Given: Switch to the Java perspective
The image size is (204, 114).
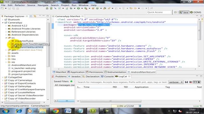Looking at the screenshot, I should coord(184,12).
